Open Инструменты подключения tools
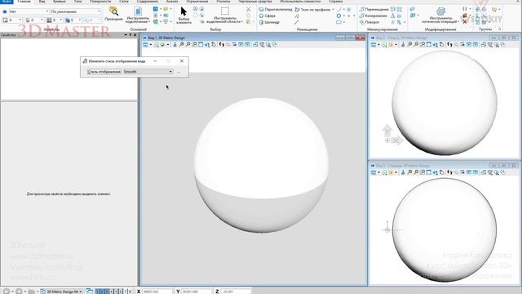 click(x=138, y=15)
